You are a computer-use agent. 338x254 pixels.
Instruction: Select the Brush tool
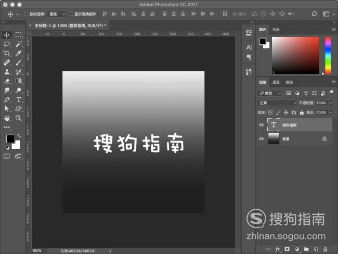pyautogui.click(x=18, y=62)
